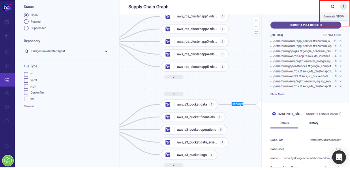Click Terraform icon of aws_s3_bucket.data node
350x170 pixels.
(168, 104)
